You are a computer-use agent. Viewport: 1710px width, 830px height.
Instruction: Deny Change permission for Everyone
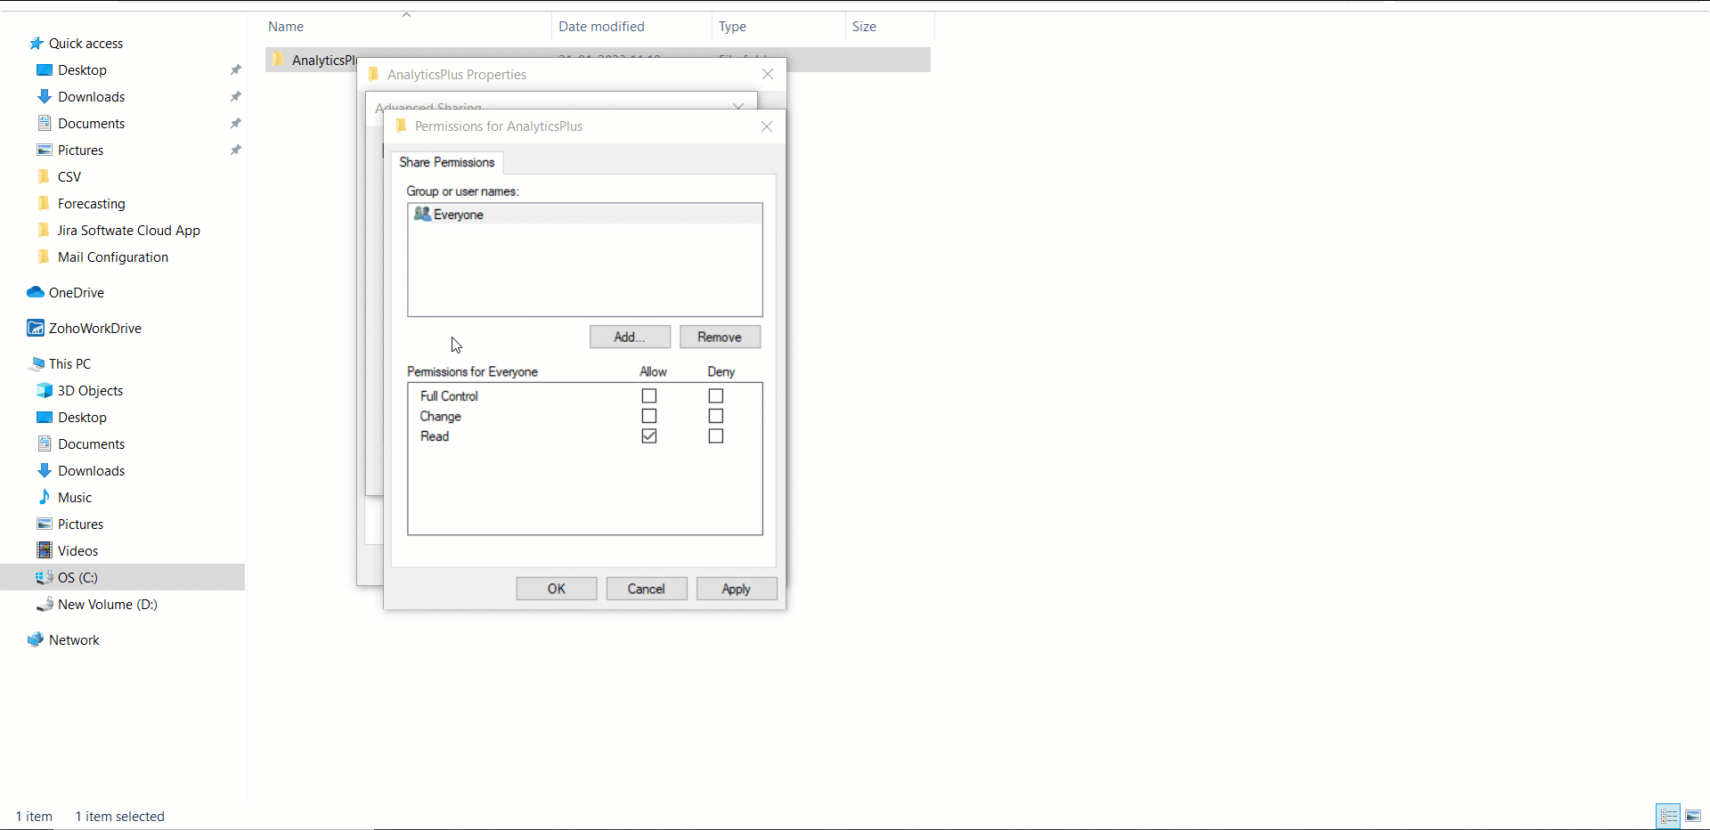tap(716, 416)
